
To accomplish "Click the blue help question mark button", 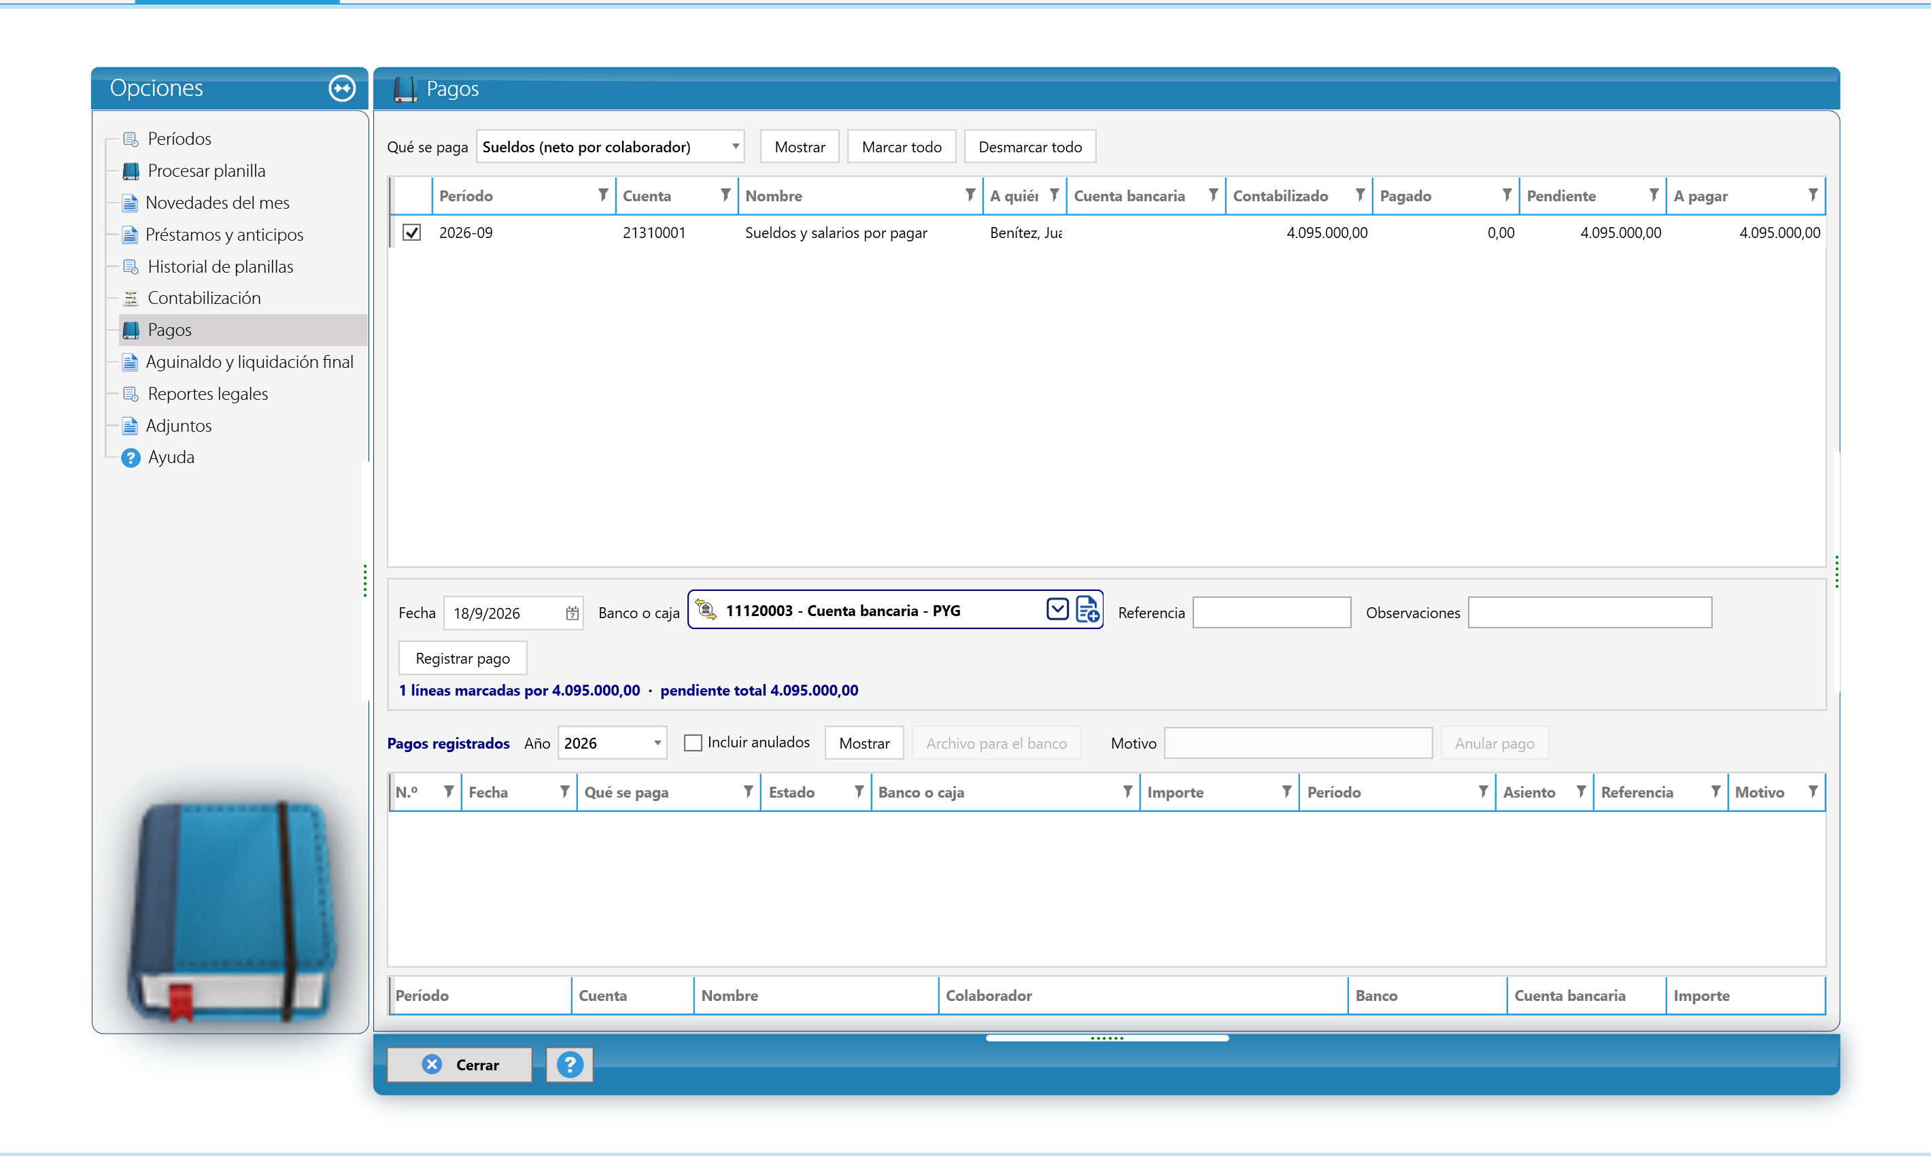I will pyautogui.click(x=569, y=1064).
